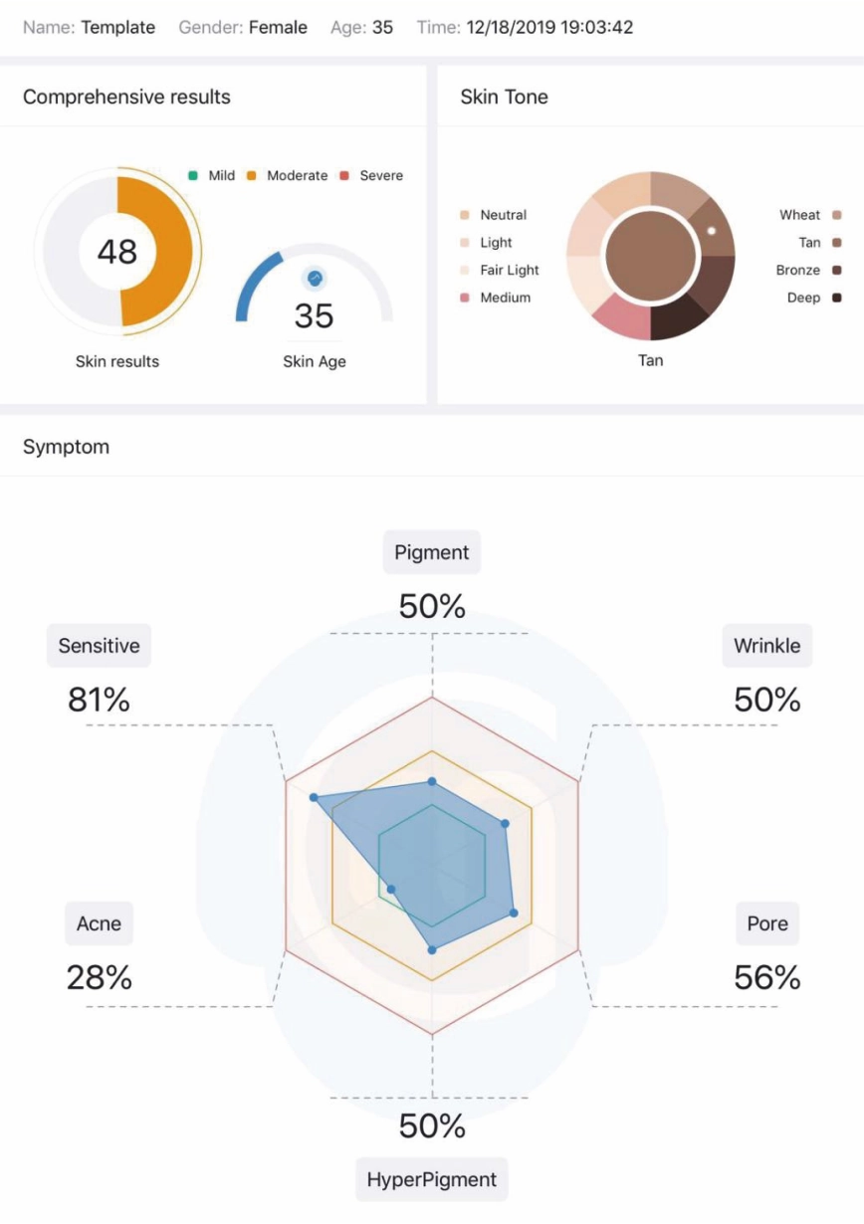Click the skin results score 48 donut
The image size is (864, 1224).
coord(117,251)
